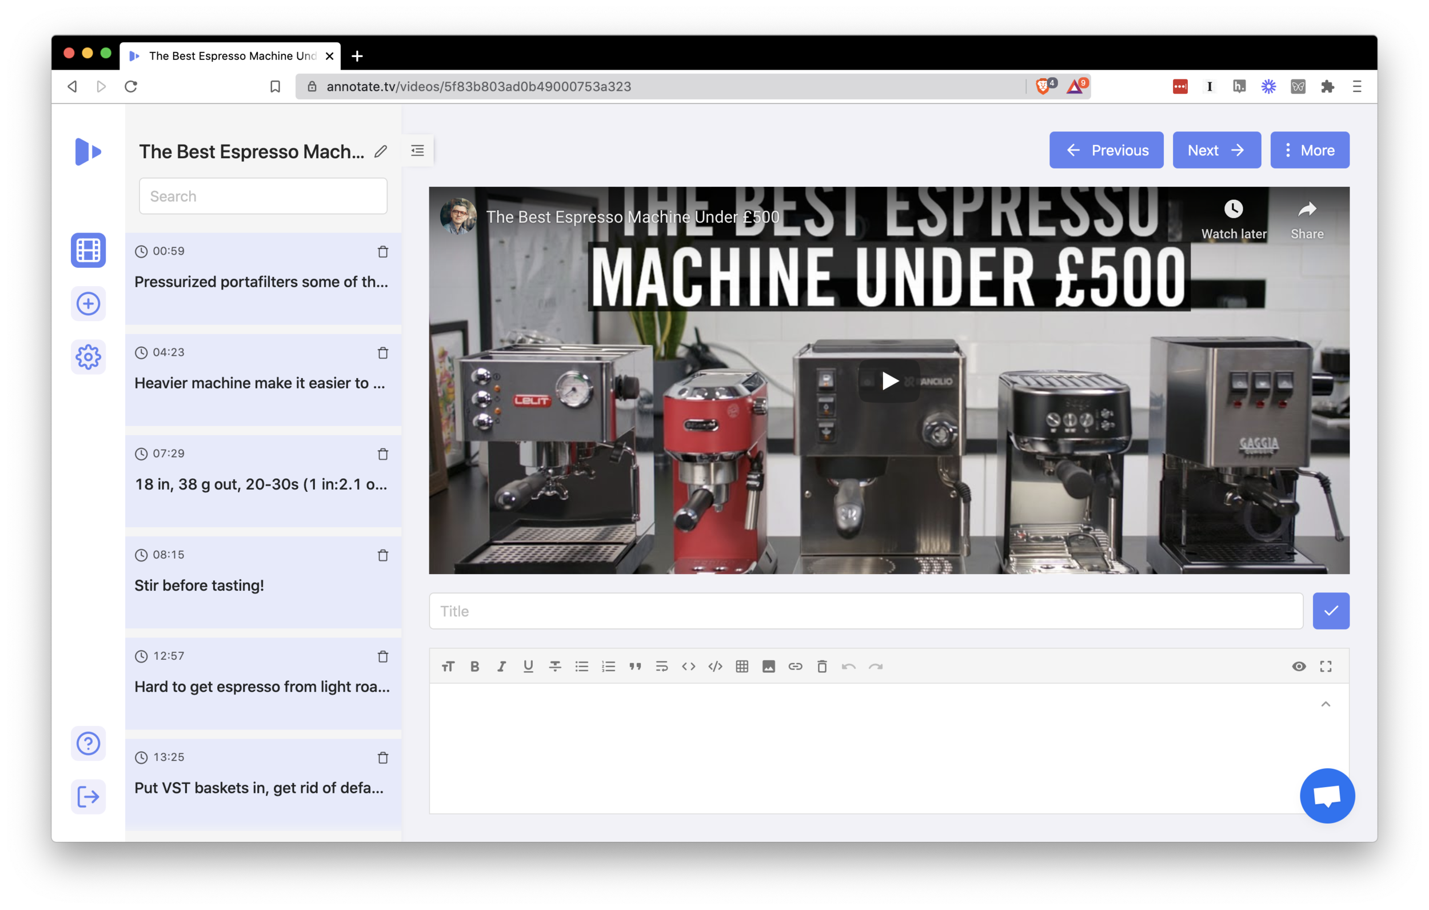Click the add new video plus icon
1429x910 pixels.
pos(88,304)
